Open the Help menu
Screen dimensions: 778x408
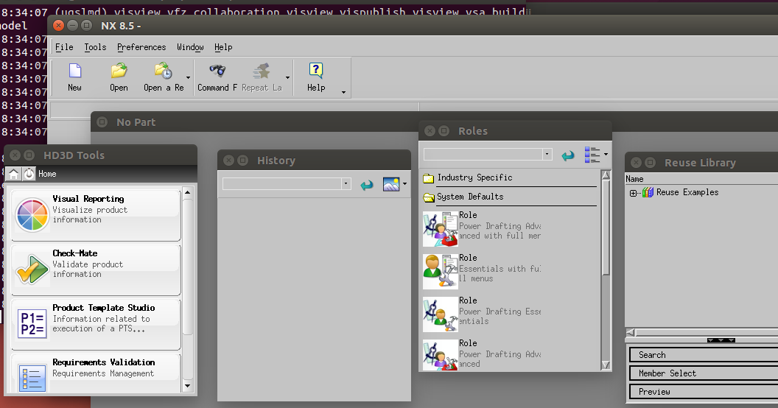coord(223,47)
